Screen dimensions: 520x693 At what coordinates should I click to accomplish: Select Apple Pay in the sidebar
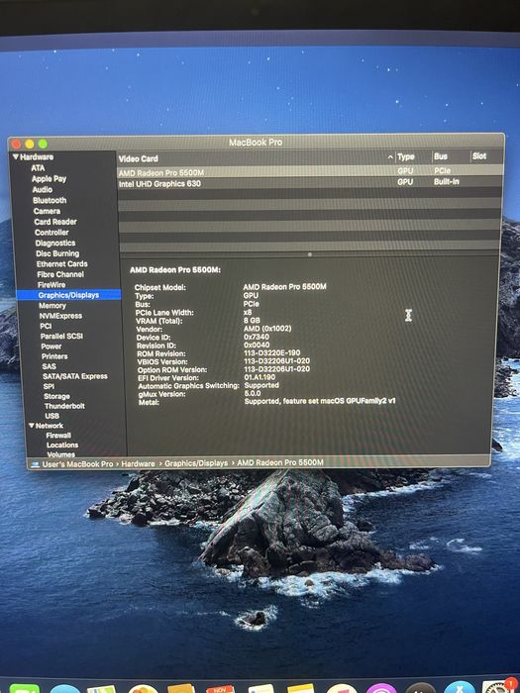tap(49, 178)
